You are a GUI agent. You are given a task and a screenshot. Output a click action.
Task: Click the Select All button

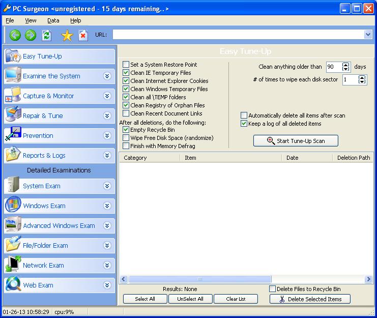(x=145, y=299)
